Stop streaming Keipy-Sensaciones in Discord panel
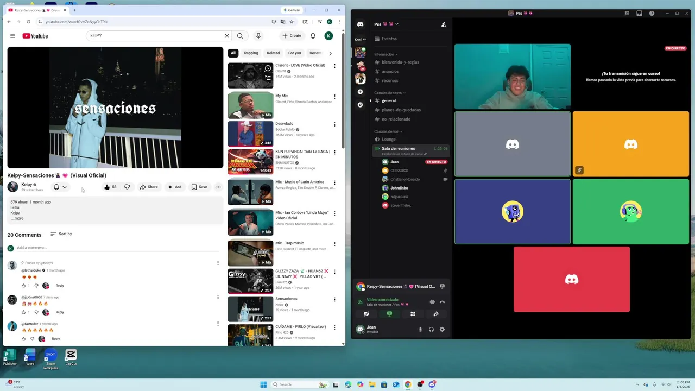 click(x=442, y=286)
